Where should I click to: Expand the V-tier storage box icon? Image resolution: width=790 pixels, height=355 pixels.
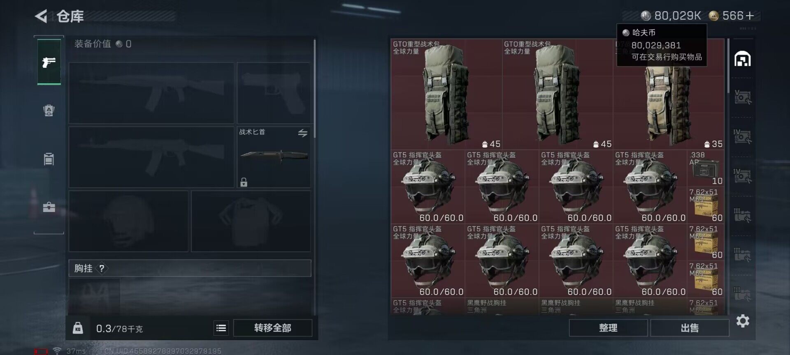(743, 97)
